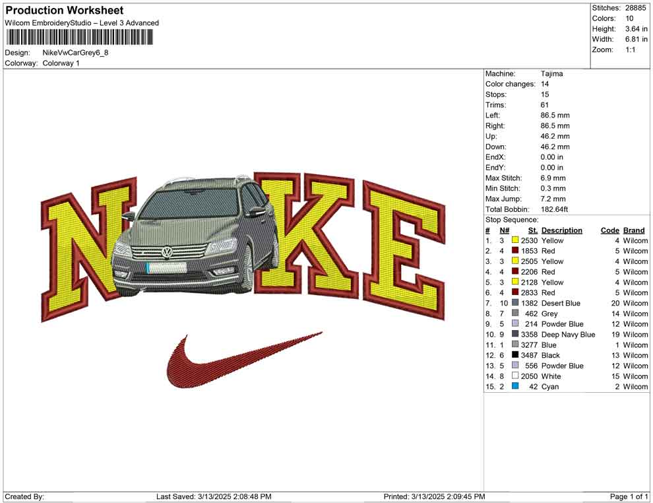Select the Color changes value 14
The image size is (653, 503).
545,84
